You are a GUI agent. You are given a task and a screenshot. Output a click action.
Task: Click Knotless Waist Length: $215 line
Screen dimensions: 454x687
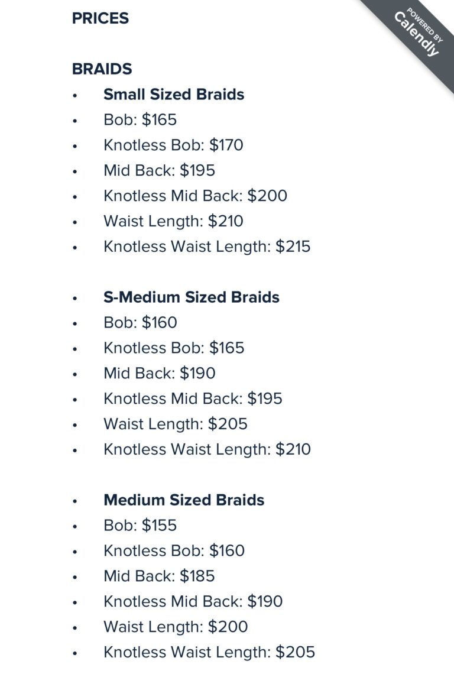point(207,247)
